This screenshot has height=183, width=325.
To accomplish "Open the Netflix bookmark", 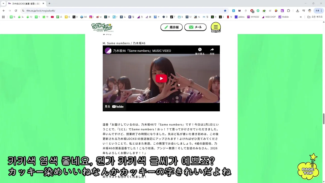I will pos(229,17).
